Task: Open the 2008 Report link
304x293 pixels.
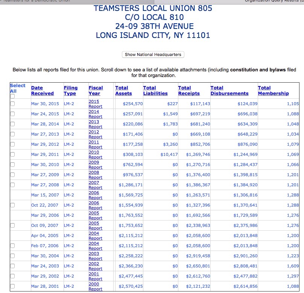Action: [x=96, y=175]
